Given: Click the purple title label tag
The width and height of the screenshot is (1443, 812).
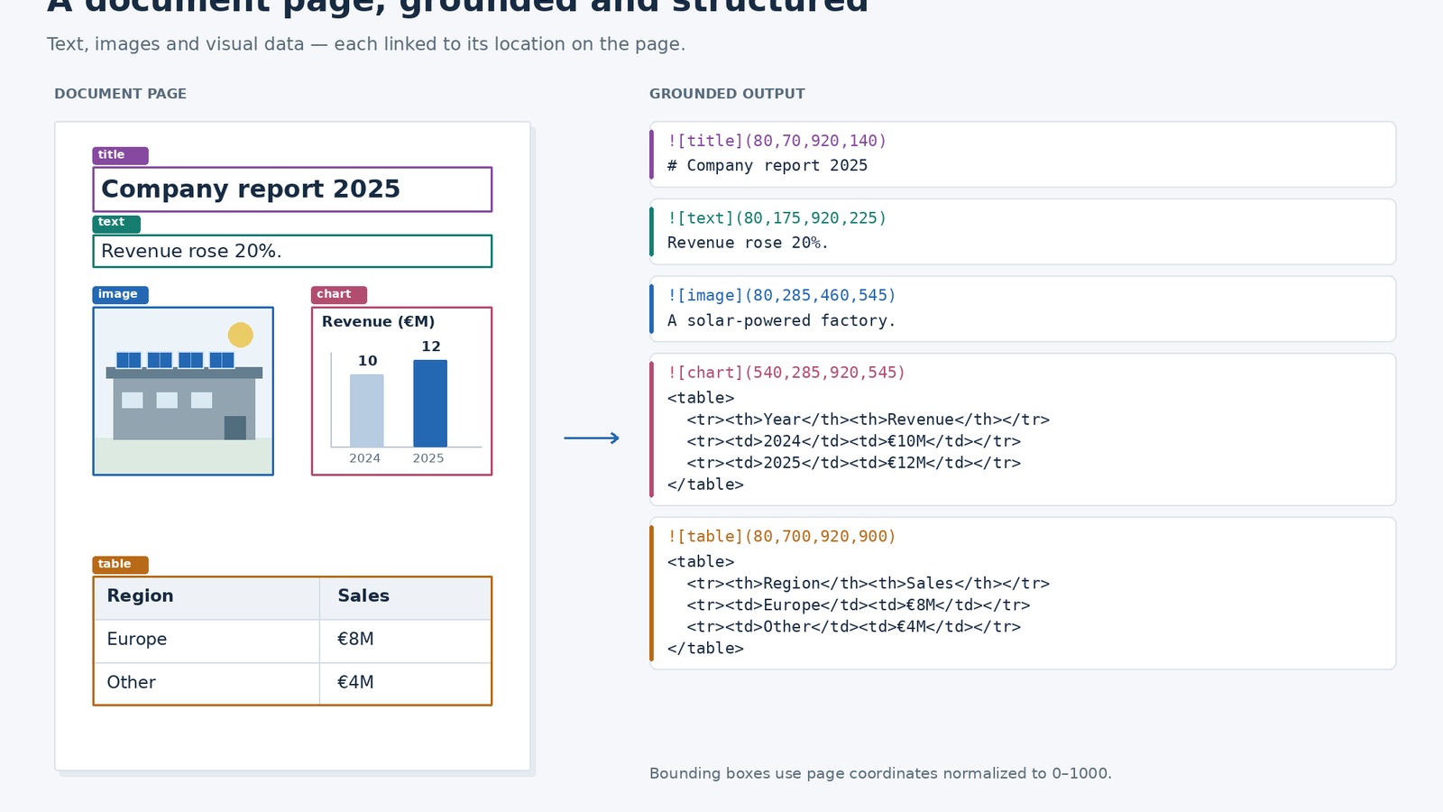Looking at the screenshot, I should coord(120,155).
